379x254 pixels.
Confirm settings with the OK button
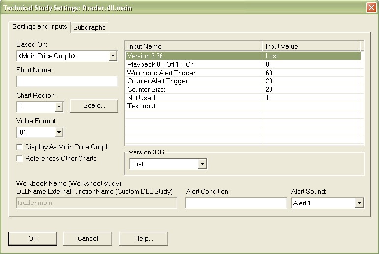[x=33, y=238]
